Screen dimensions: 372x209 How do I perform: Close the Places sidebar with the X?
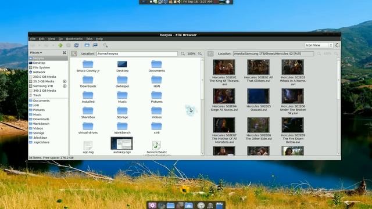65,53
